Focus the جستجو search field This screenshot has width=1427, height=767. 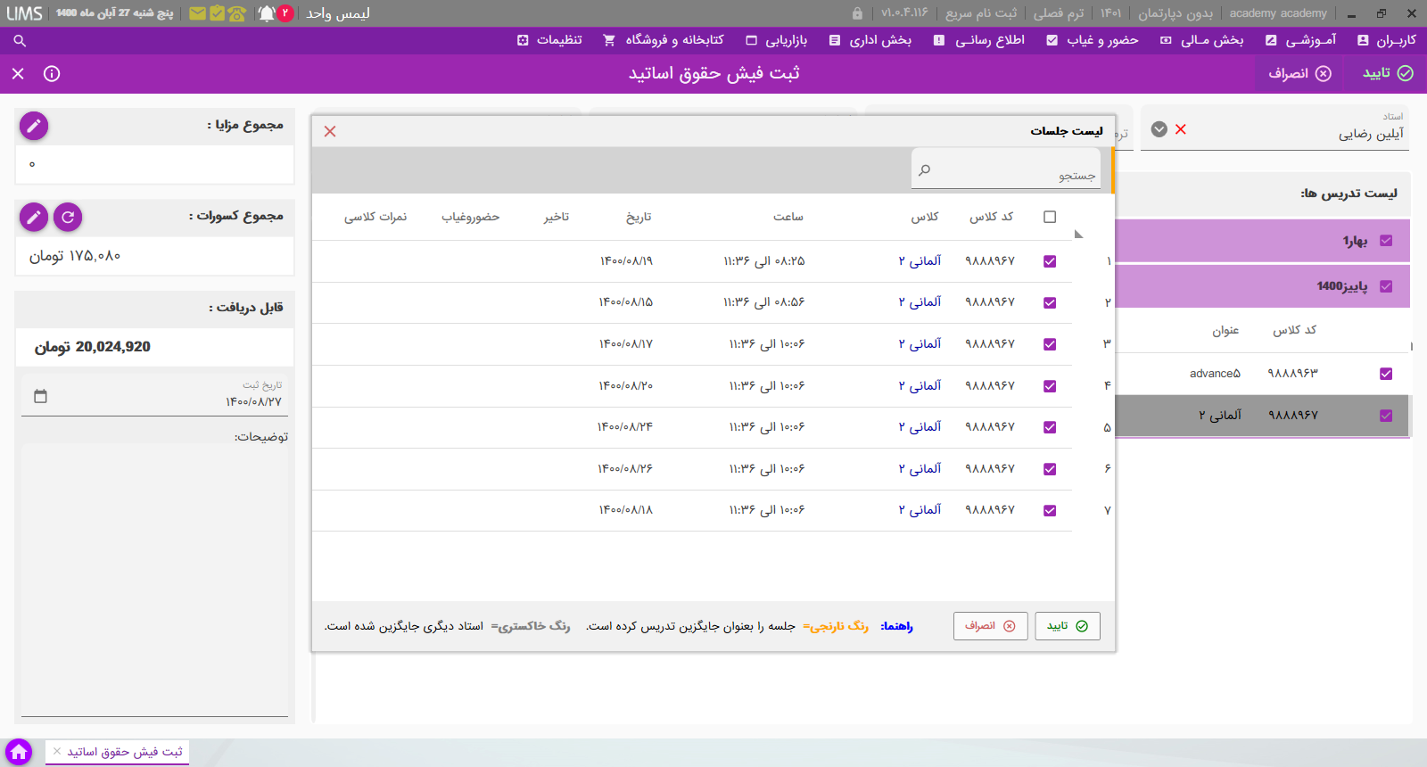pyautogui.click(x=1006, y=169)
